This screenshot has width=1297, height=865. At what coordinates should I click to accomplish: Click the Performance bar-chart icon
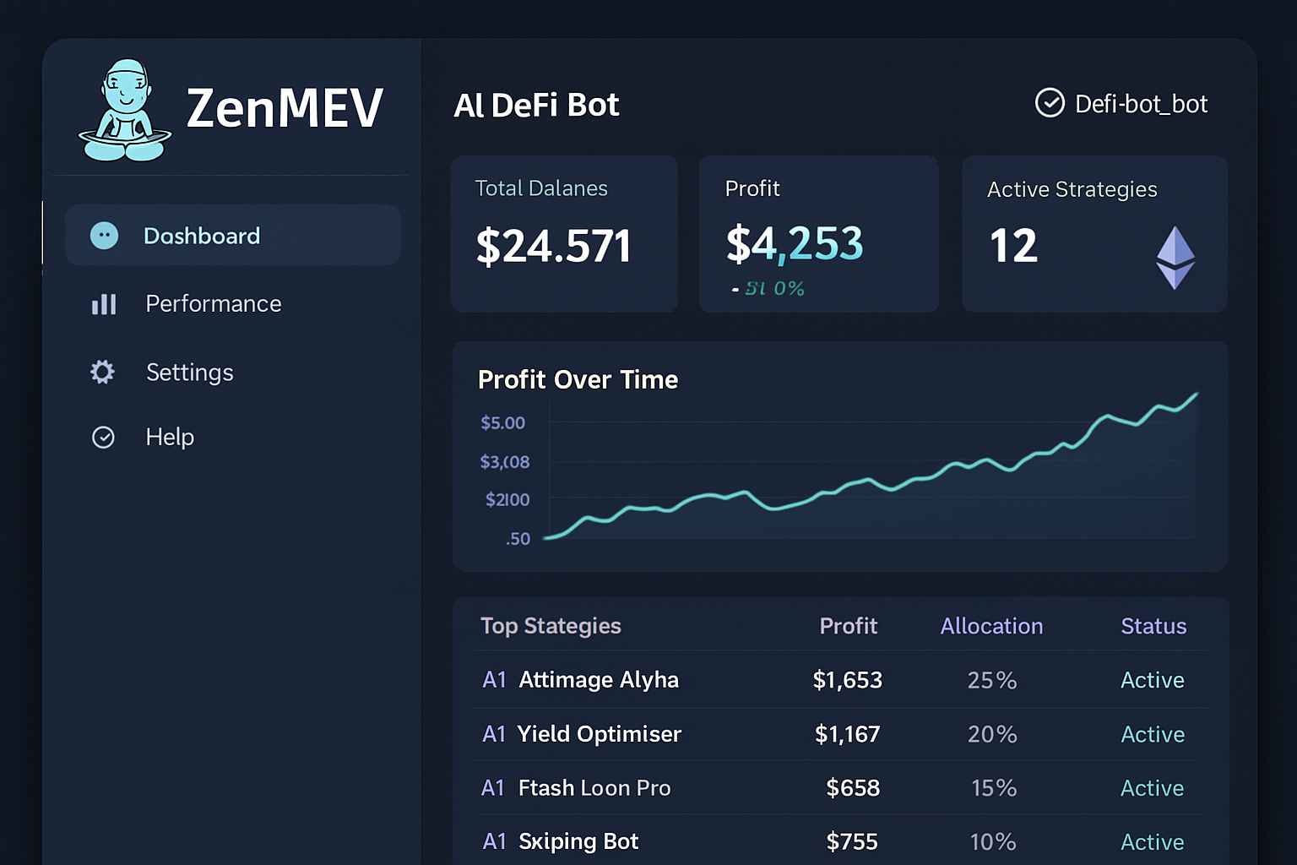[102, 304]
